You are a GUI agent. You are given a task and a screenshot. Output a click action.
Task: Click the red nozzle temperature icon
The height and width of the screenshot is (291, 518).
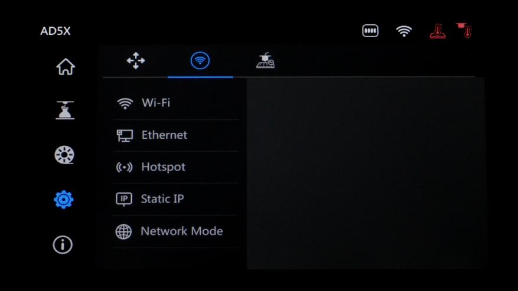[464, 30]
